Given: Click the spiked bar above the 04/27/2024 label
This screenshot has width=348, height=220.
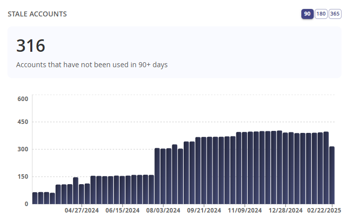Looking at the screenshot, I should point(75,191).
